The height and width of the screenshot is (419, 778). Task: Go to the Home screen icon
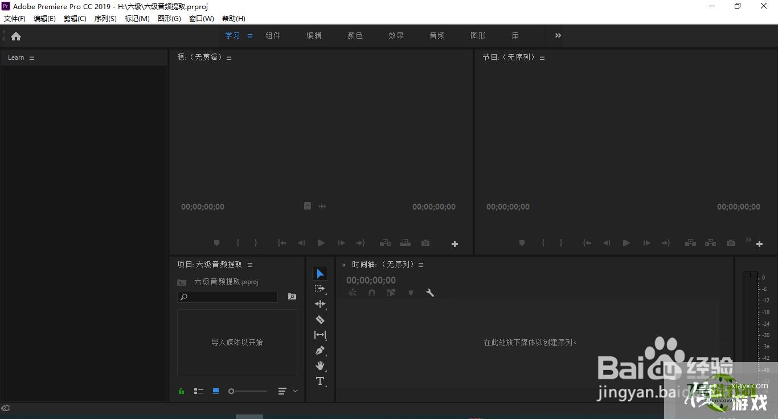click(16, 36)
